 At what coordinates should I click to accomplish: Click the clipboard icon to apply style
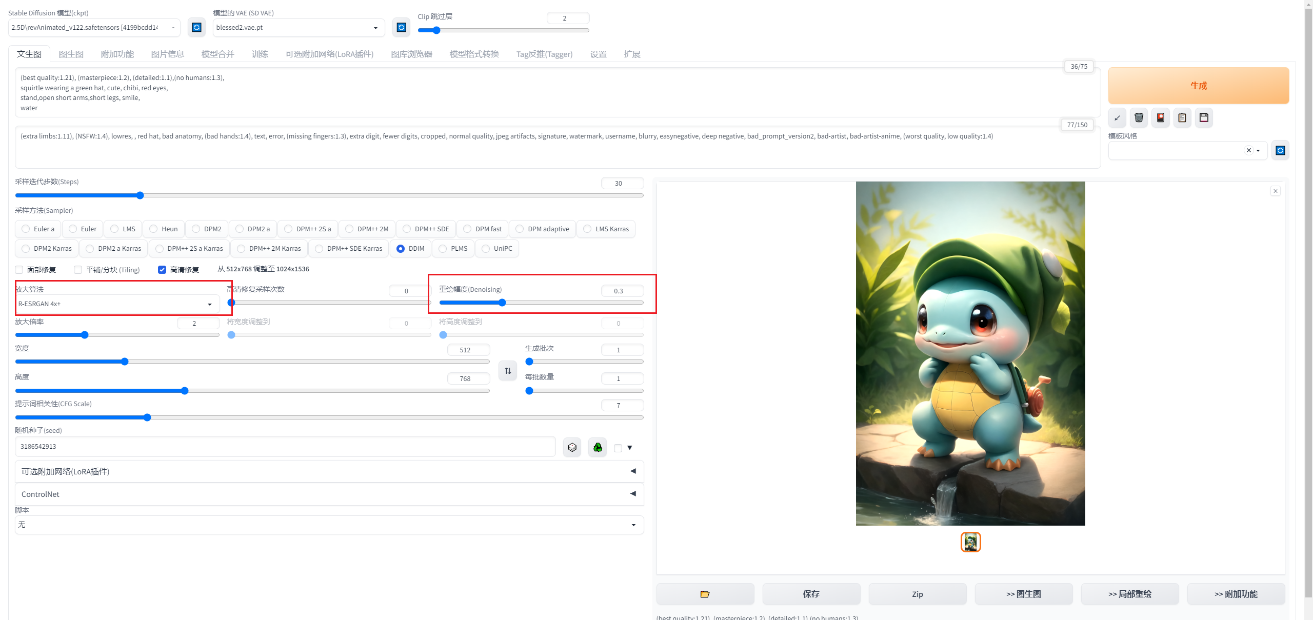point(1182,118)
